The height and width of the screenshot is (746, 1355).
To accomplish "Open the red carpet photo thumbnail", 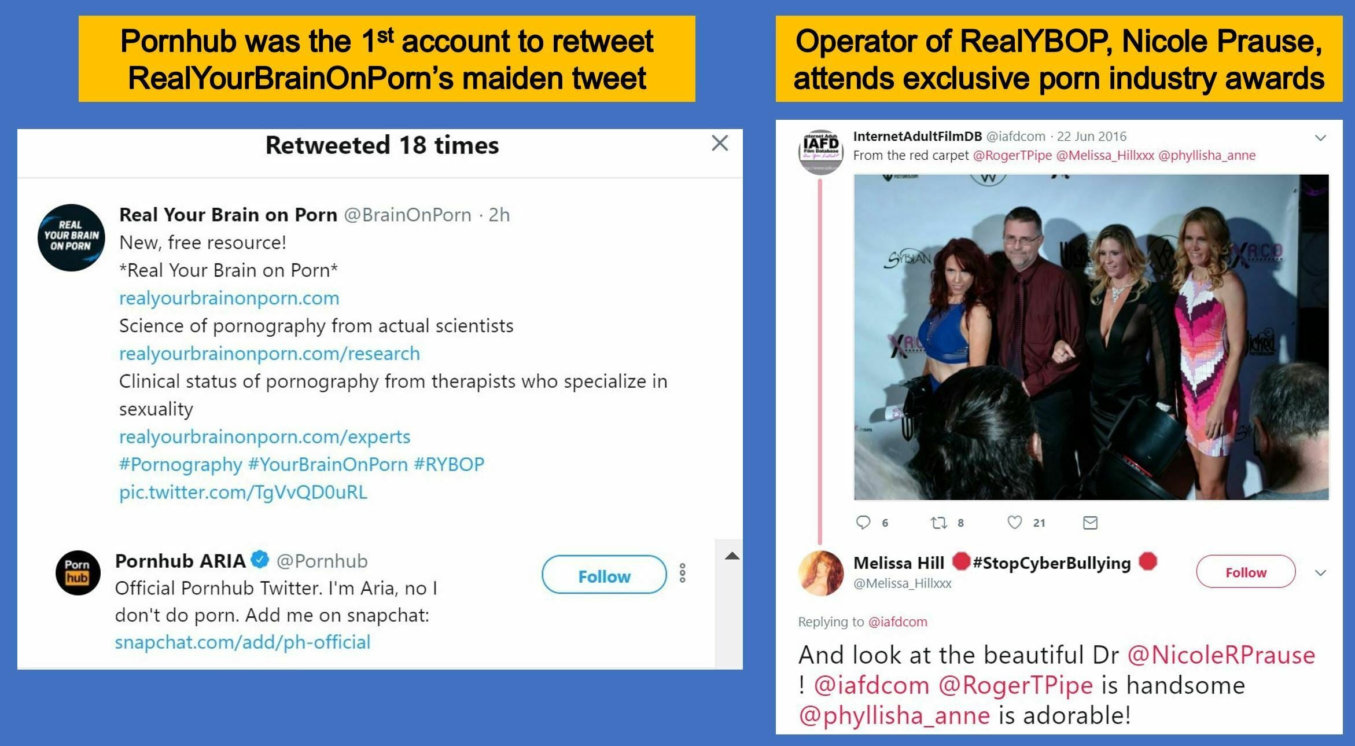I will click(1091, 337).
